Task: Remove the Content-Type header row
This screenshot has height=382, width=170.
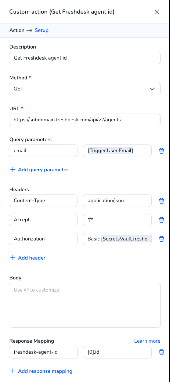Action: click(162, 201)
